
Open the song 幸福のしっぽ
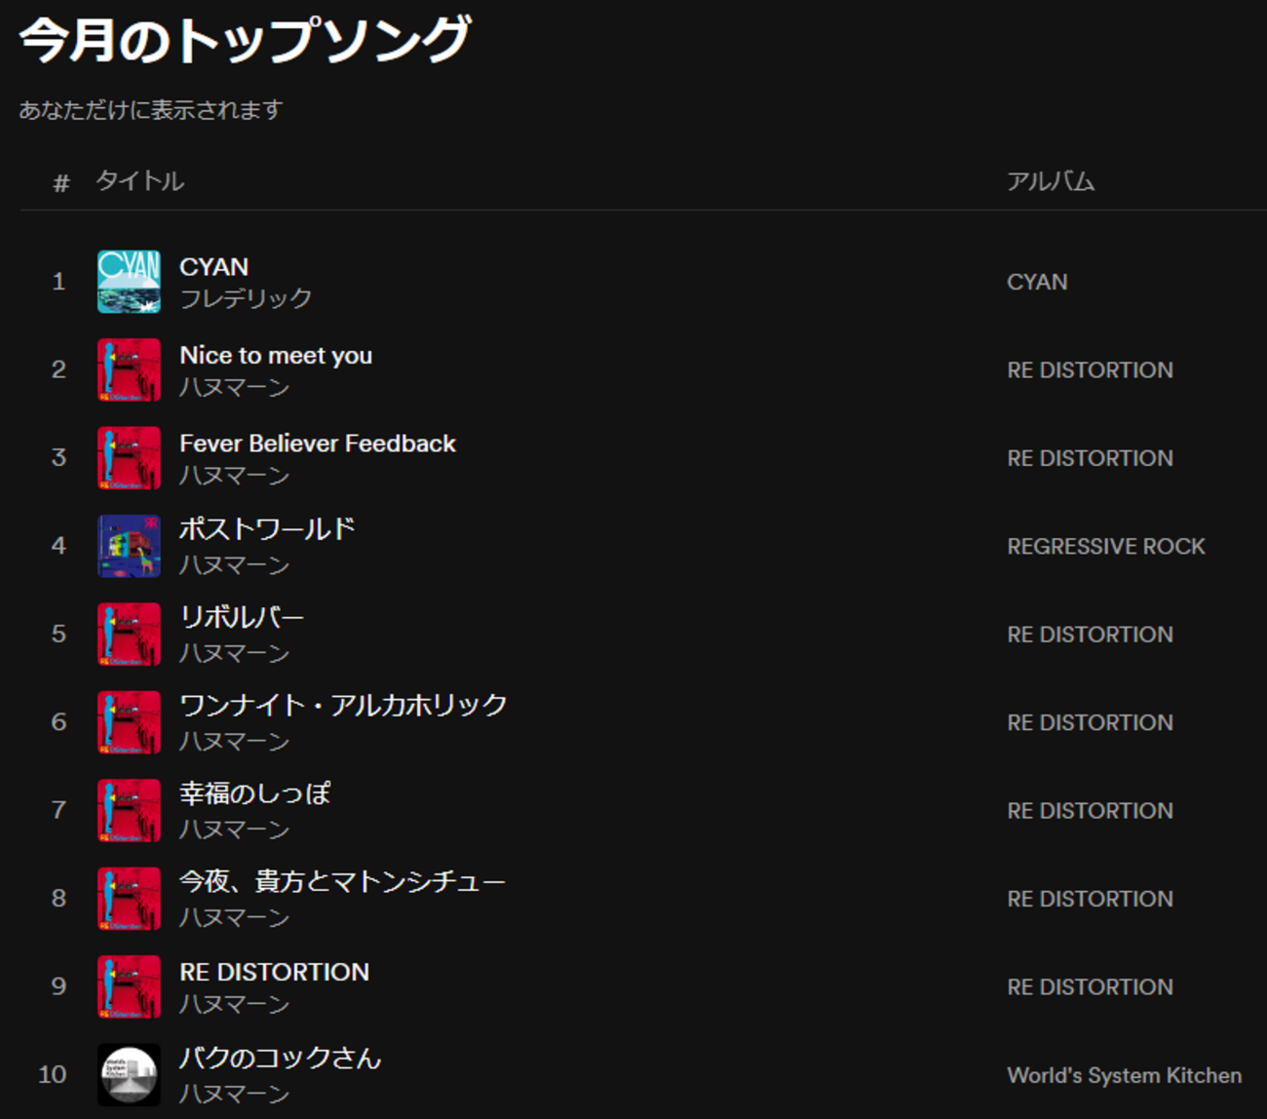click(x=255, y=794)
